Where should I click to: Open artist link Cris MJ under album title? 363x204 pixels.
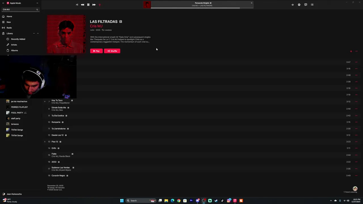point(96,26)
